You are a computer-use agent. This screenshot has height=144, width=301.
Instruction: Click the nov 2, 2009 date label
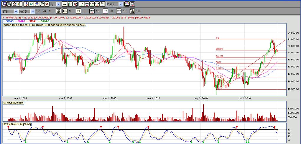coord(66,98)
